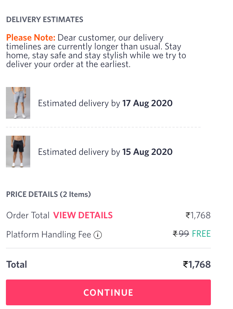Click the orange Please Note label
This screenshot has height=309, width=233.
[31, 38]
